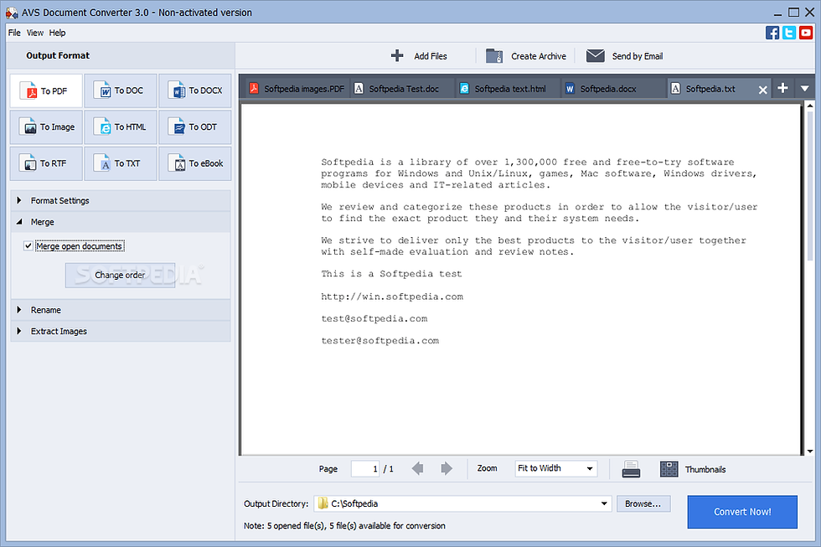Open the File menu
The image size is (821, 547).
point(14,33)
